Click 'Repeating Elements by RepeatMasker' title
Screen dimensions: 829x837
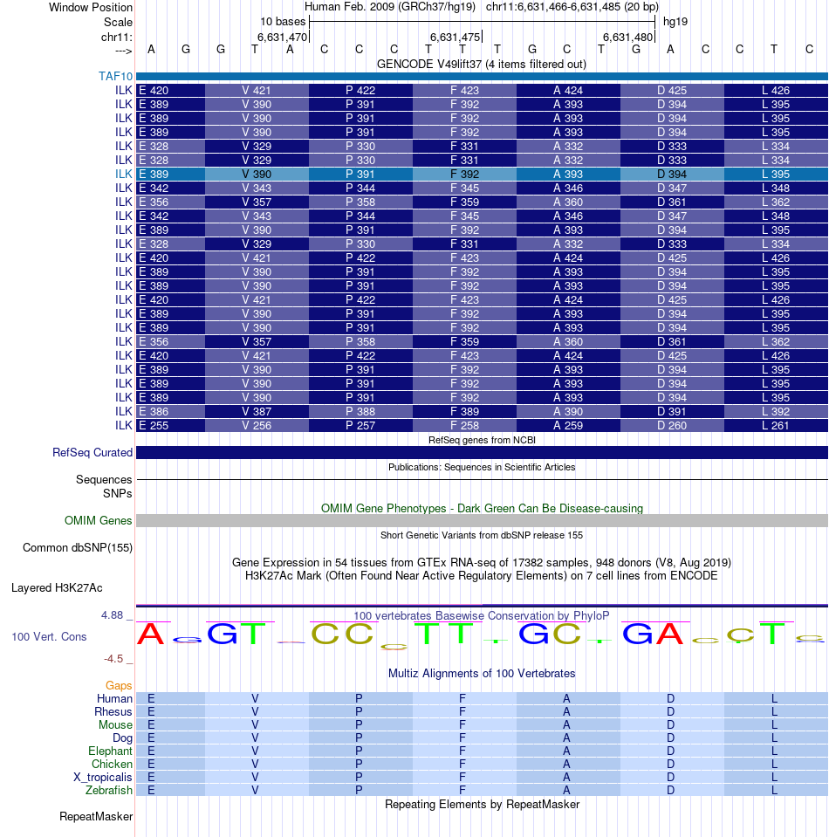[x=482, y=805]
